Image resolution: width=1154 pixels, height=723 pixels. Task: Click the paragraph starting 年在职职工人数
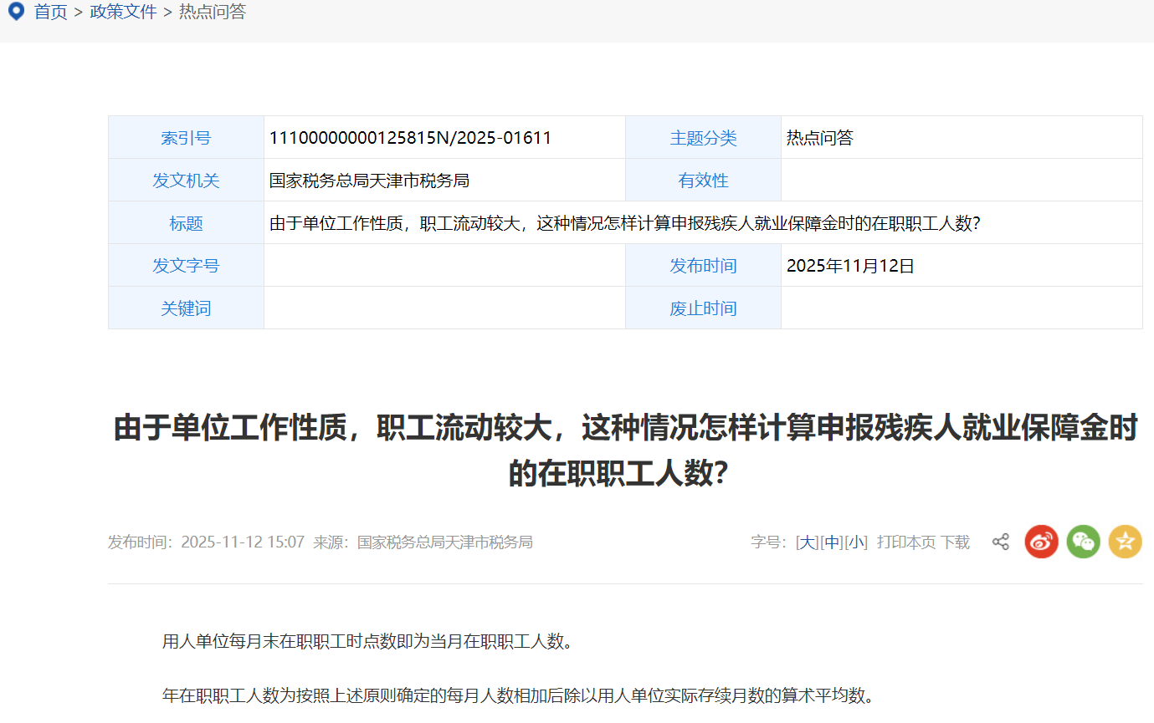pyautogui.click(x=518, y=695)
